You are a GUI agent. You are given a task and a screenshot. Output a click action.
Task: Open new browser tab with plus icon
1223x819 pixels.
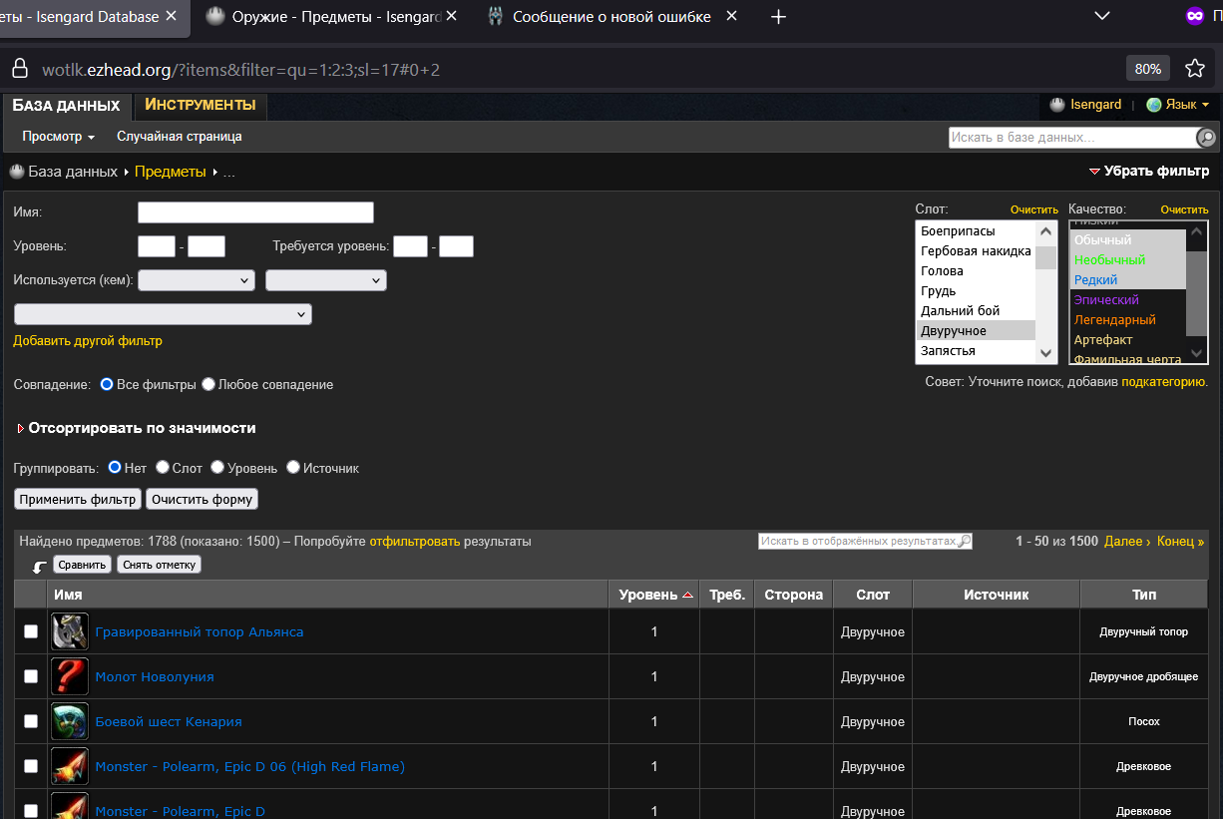779,17
